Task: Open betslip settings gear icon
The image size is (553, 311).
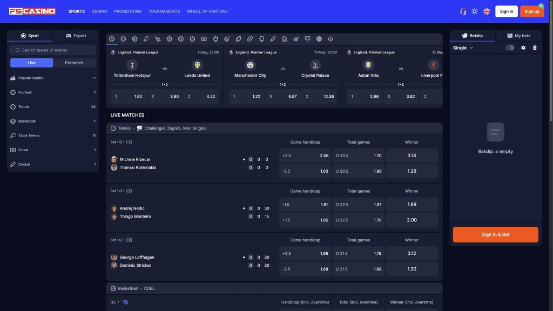Action: (x=523, y=48)
